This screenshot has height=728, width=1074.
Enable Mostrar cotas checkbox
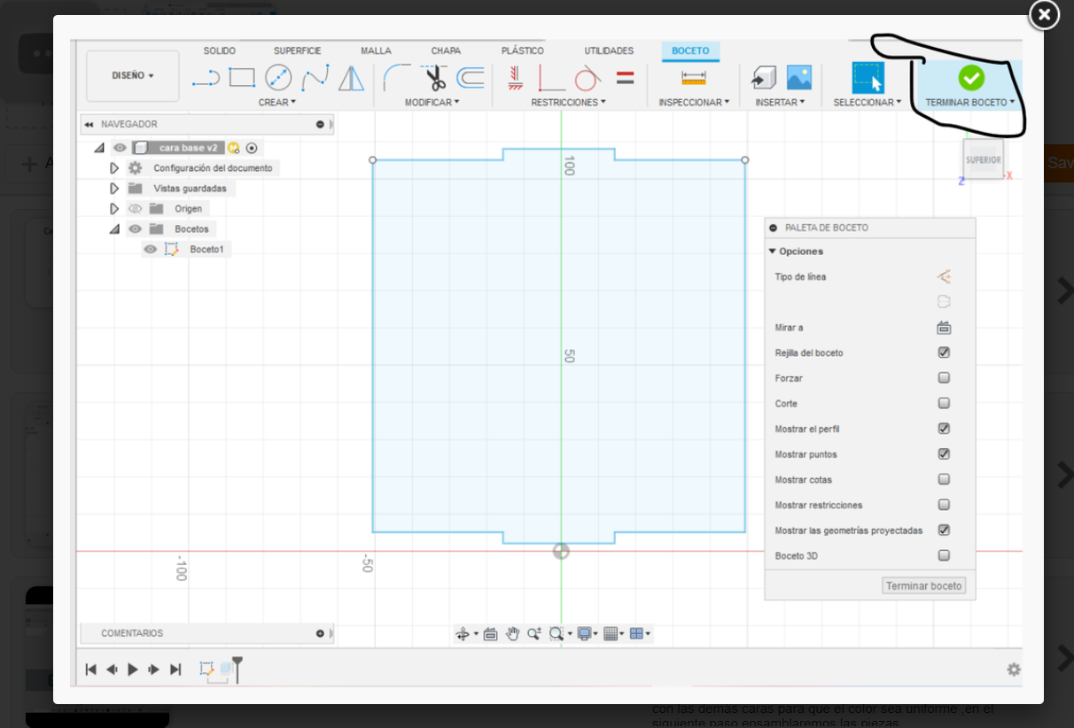(944, 479)
